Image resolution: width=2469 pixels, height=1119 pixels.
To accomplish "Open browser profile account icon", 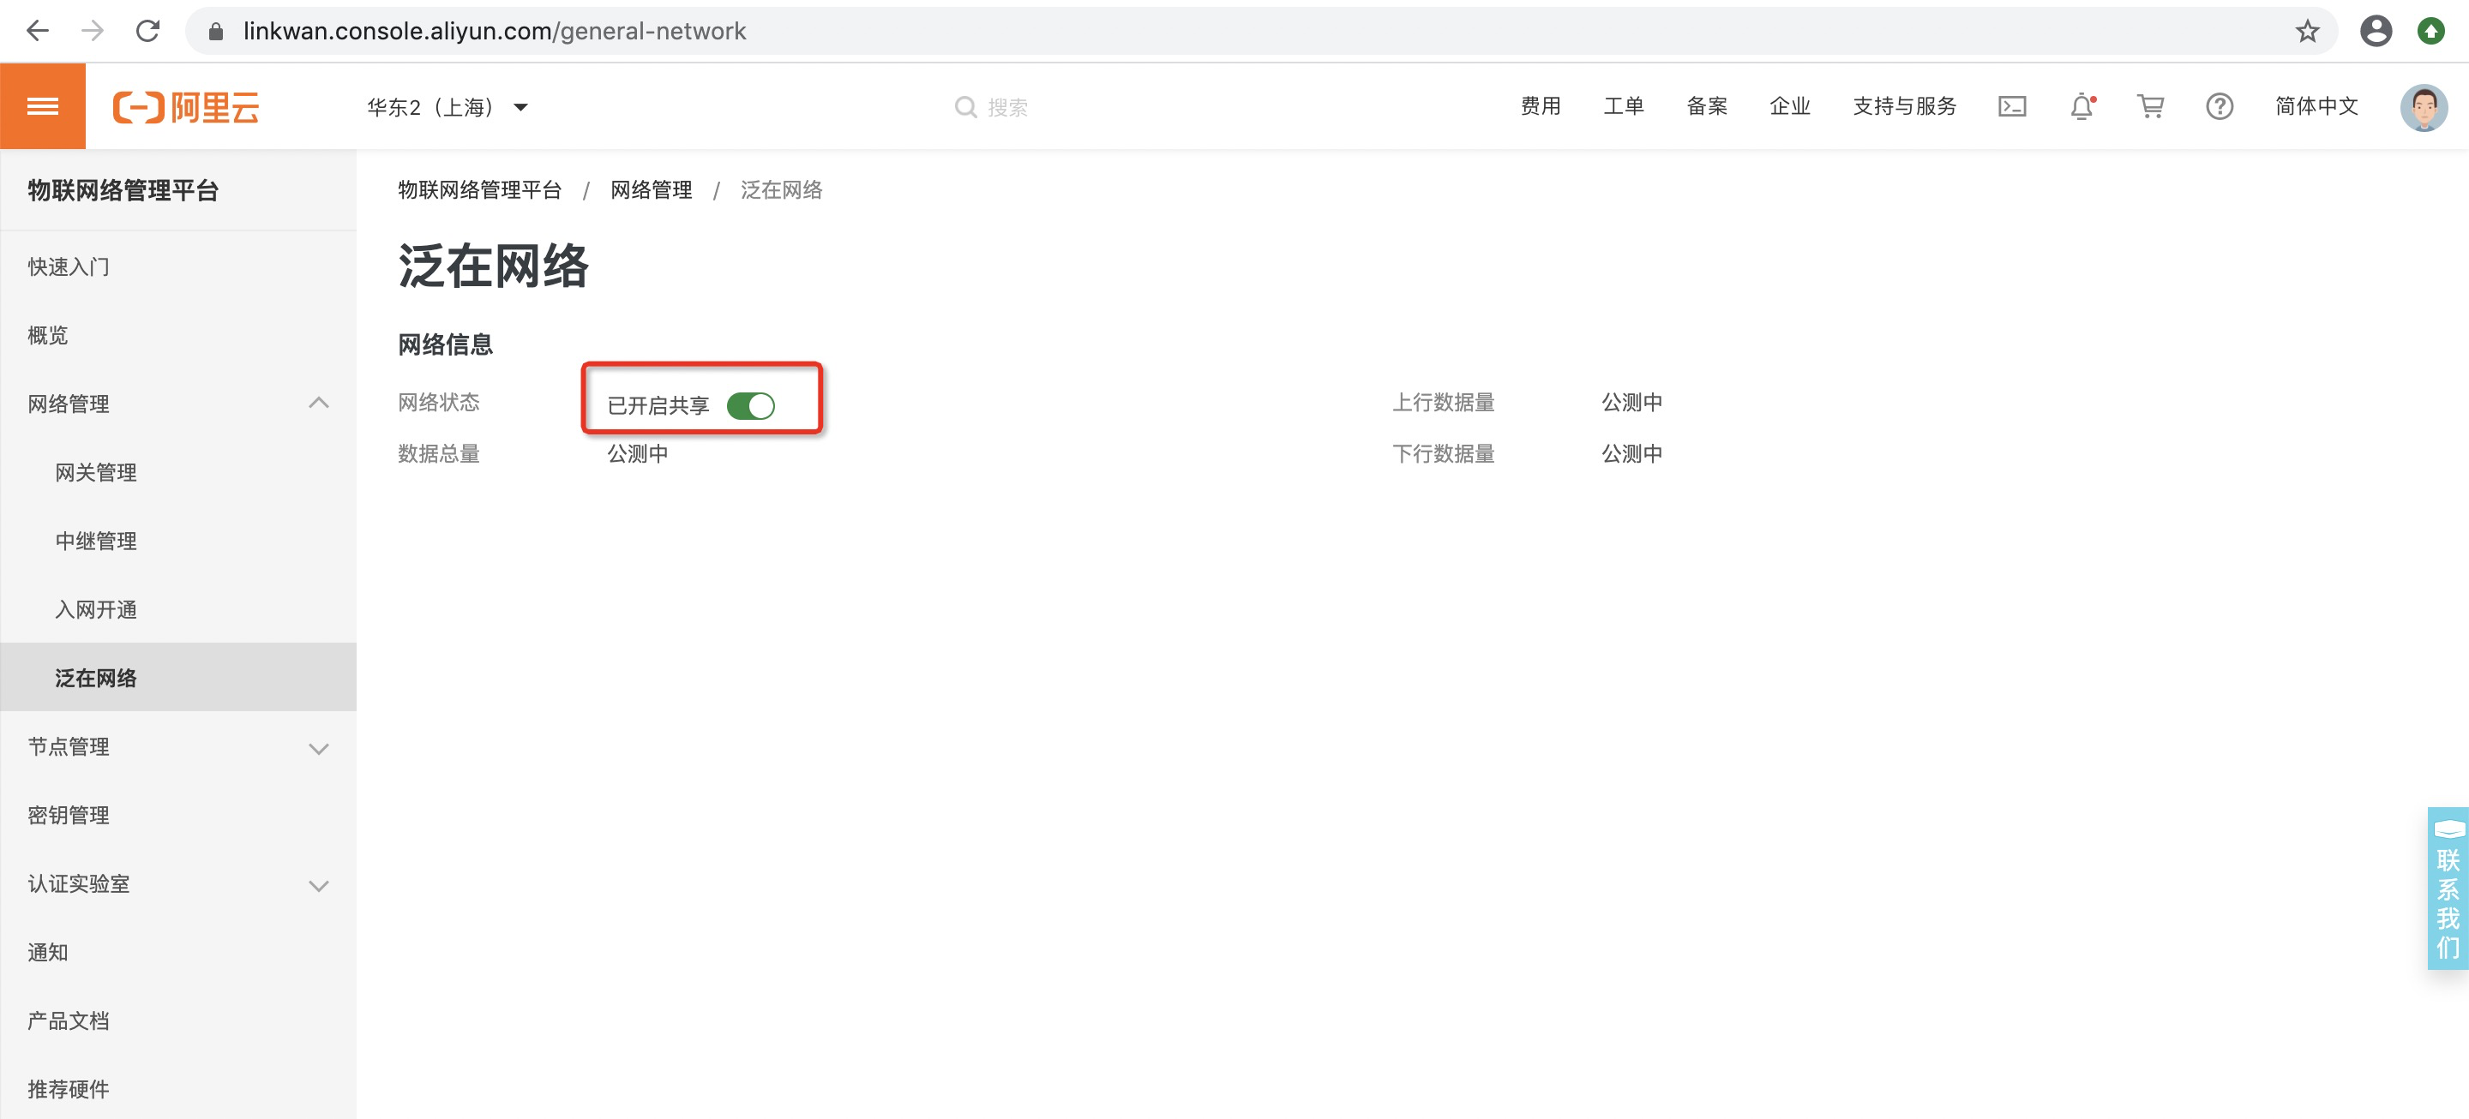I will pos(2376,32).
